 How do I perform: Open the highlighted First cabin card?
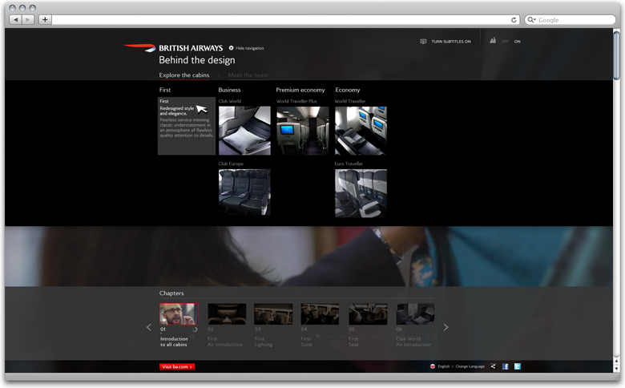tap(187, 126)
